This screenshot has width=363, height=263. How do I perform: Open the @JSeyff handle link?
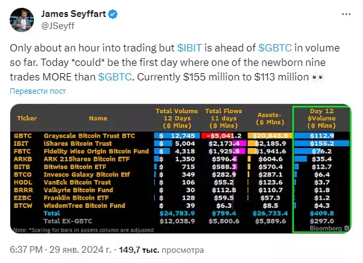click(58, 26)
